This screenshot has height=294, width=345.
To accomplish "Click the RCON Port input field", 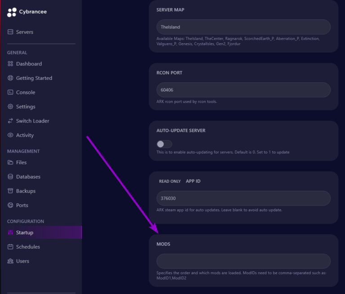I will point(243,90).
